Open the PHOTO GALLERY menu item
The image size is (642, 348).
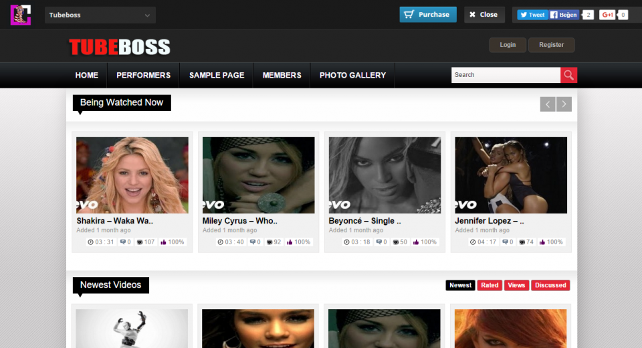(352, 76)
